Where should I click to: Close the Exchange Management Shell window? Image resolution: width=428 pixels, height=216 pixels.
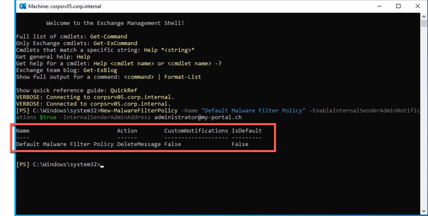tap(417, 6)
